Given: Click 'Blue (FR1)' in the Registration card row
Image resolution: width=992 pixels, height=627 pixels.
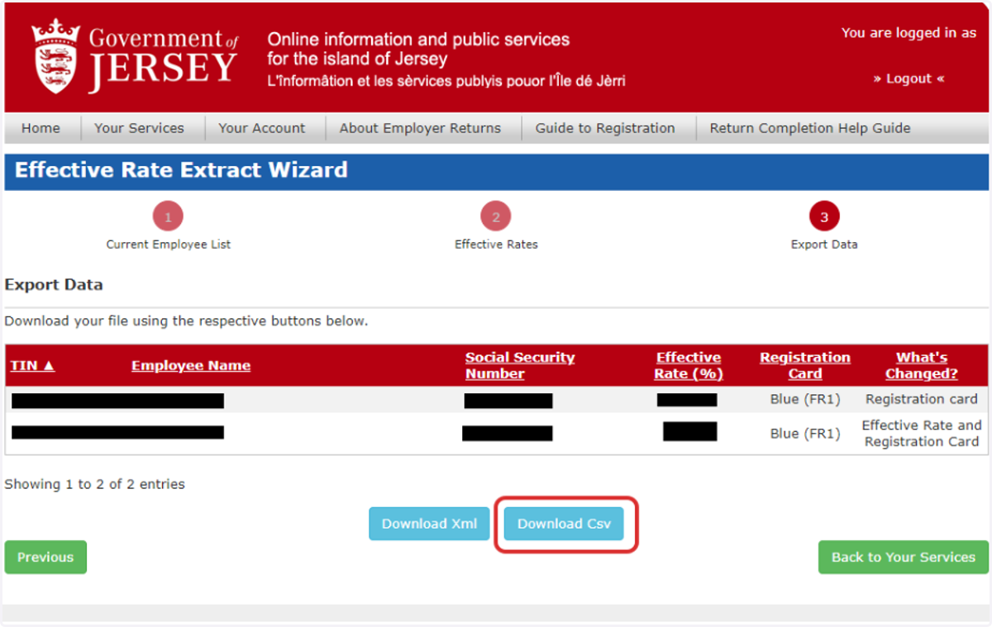Looking at the screenshot, I should pos(805,399).
